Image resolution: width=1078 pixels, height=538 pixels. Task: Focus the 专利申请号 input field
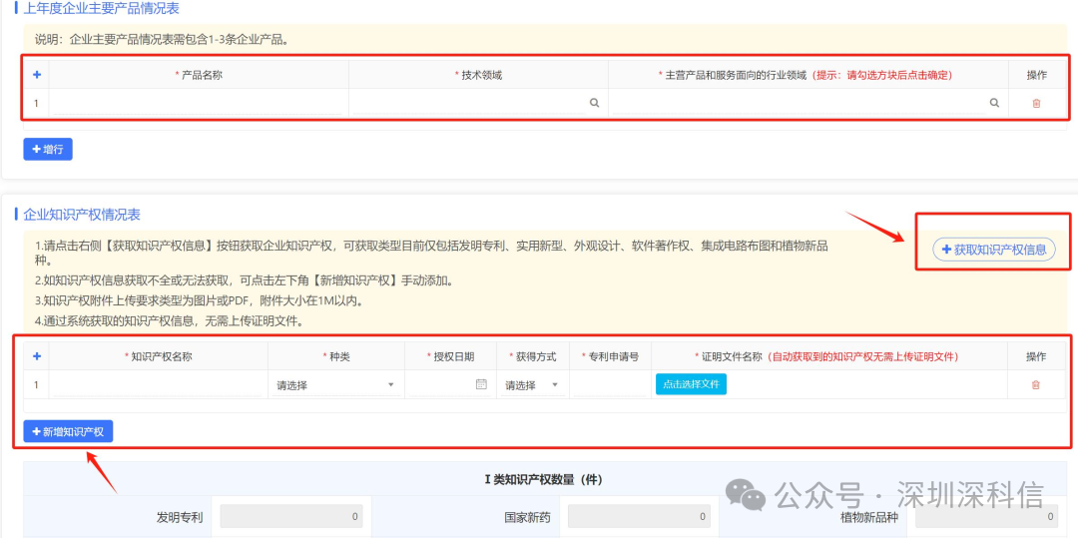tap(610, 384)
